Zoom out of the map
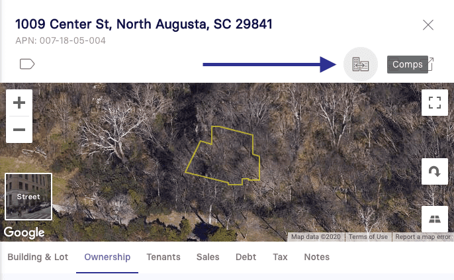The width and height of the screenshot is (454, 280). 19,130
